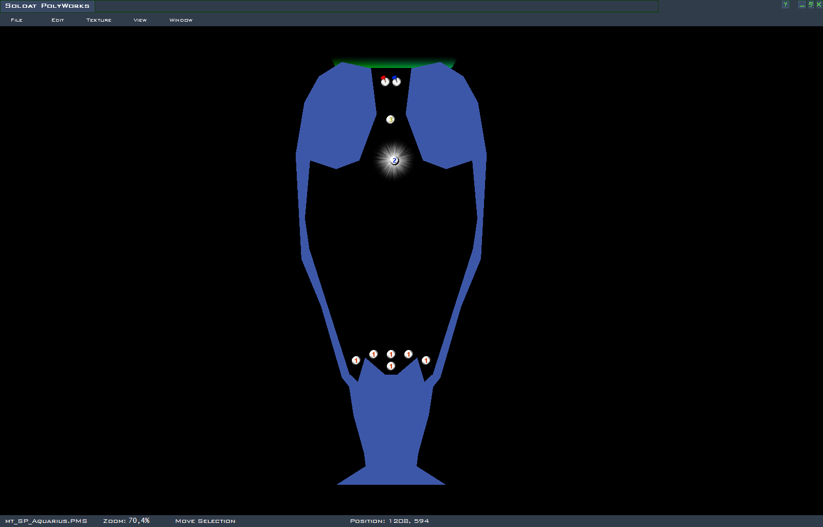Image resolution: width=823 pixels, height=527 pixels.
Task: Open the Edit menu
Action: (58, 20)
